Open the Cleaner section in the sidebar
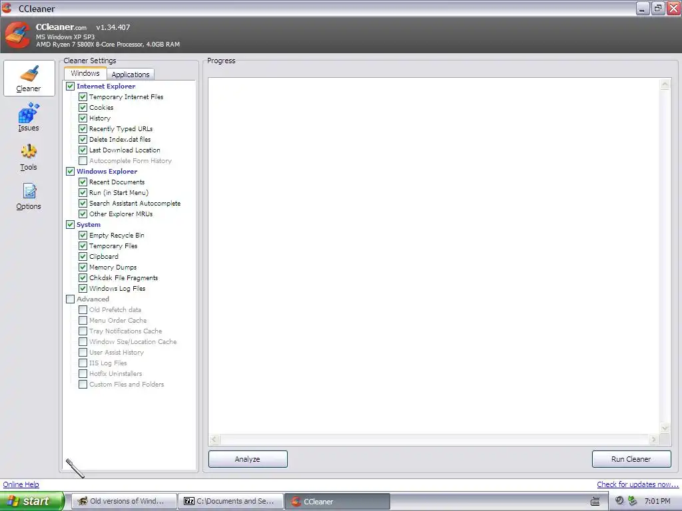The image size is (682, 511). click(x=29, y=79)
